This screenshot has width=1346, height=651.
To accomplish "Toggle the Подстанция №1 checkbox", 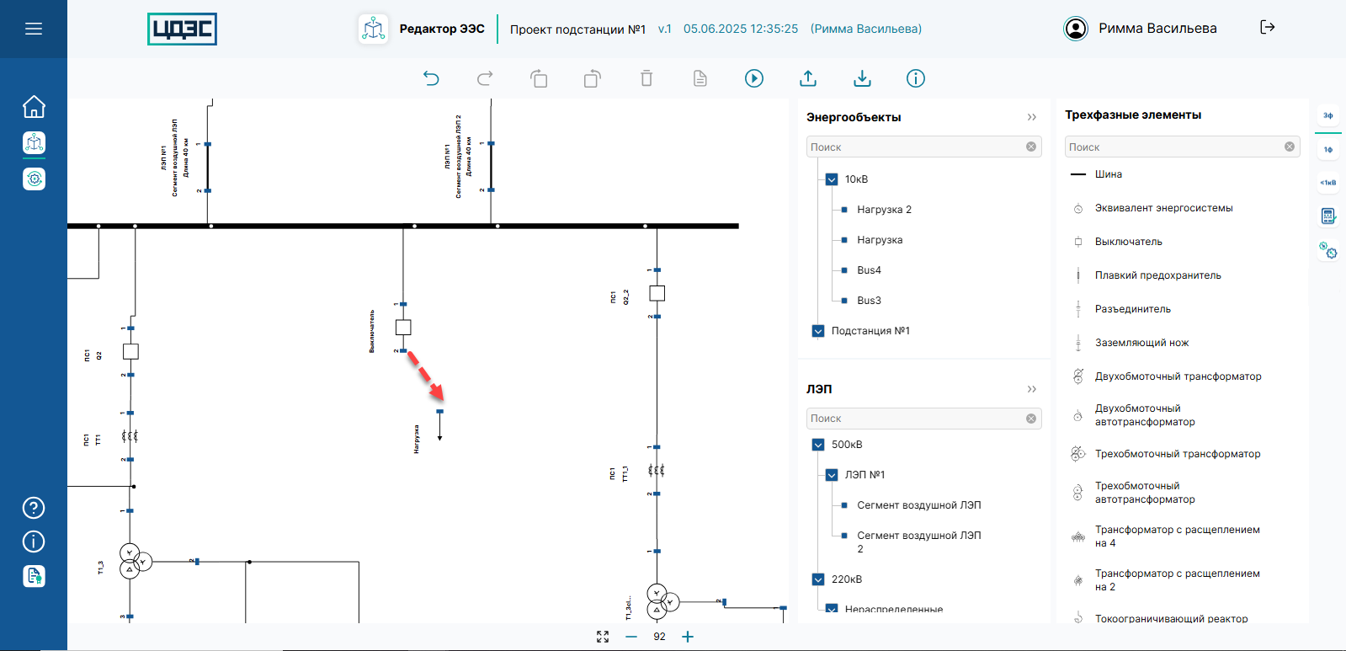I will point(818,331).
